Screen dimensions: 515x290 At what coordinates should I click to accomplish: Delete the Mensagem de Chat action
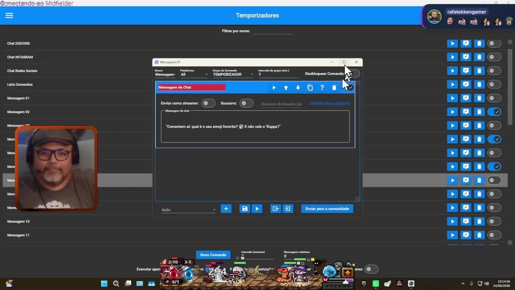pos(334,87)
